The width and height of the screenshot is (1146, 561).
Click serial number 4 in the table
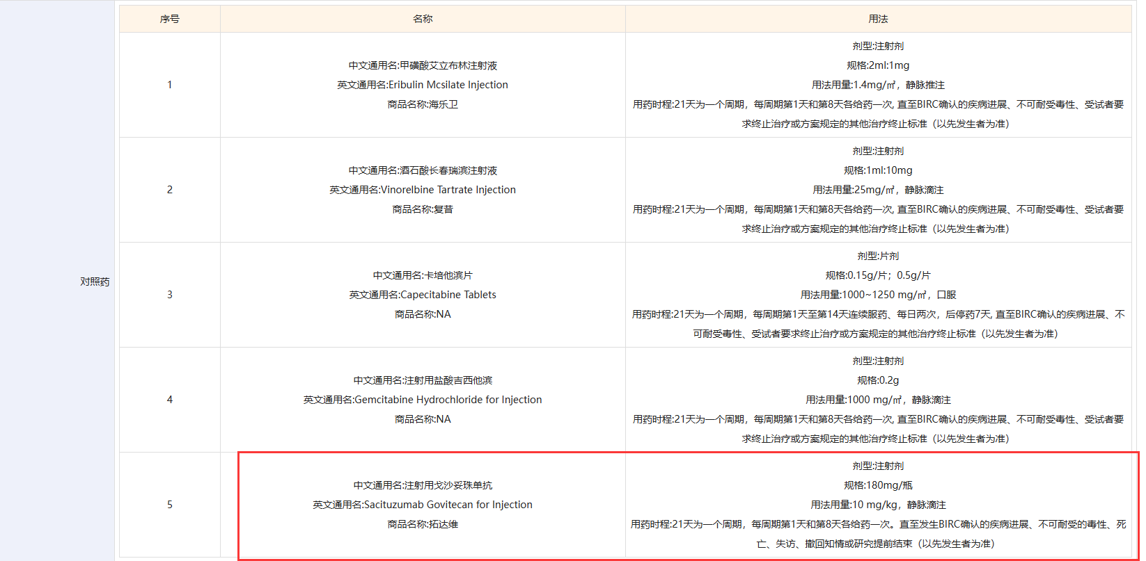pos(169,400)
